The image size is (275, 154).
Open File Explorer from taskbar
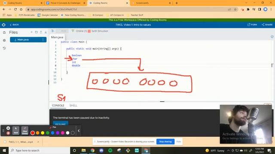coord(83,150)
